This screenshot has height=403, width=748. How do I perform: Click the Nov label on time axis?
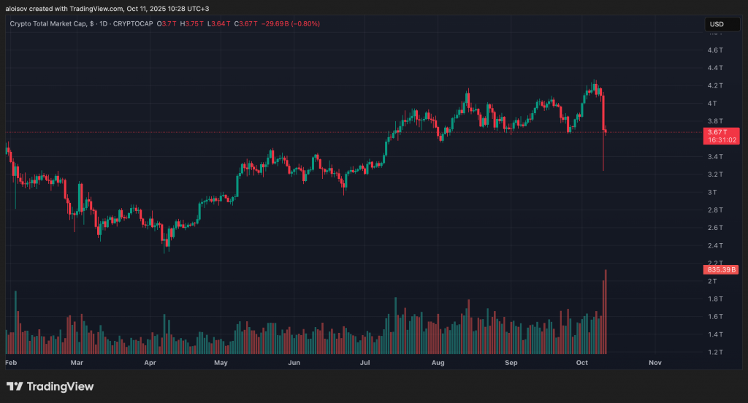pos(654,362)
